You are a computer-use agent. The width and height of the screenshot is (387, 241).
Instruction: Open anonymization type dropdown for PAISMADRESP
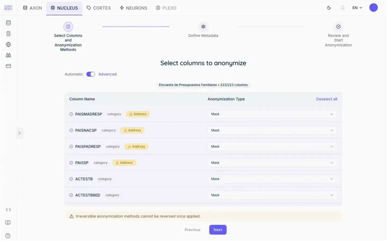pyautogui.click(x=272, y=114)
